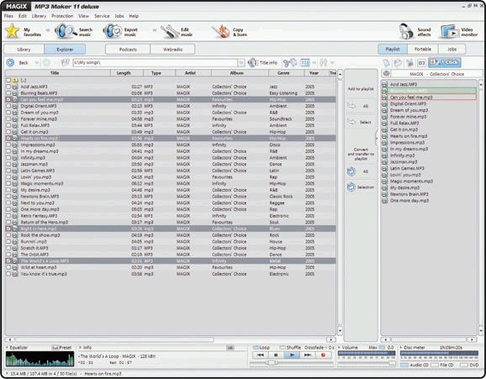Click the Play button

coord(292,355)
